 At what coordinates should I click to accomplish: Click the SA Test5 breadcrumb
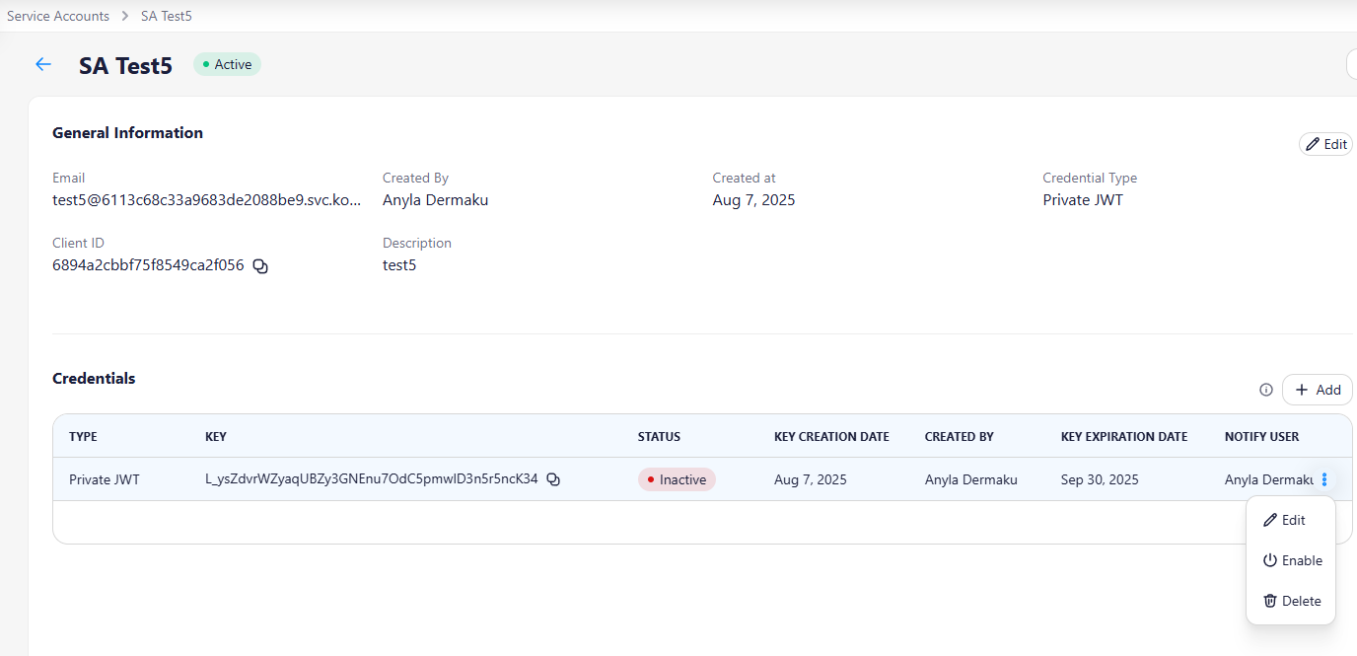[x=167, y=16]
